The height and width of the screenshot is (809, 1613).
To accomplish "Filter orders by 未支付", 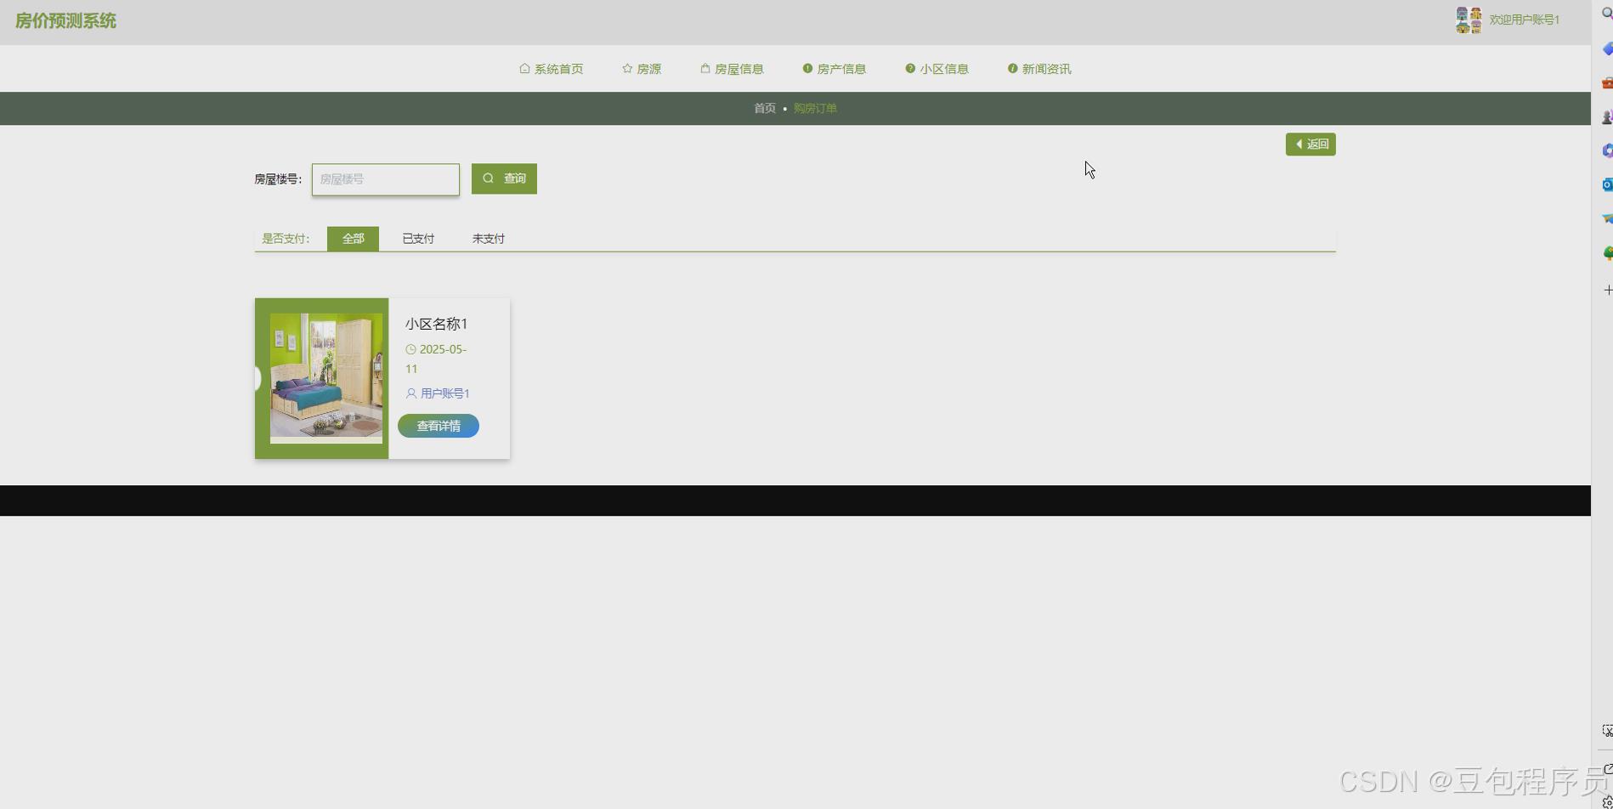I will click(489, 239).
